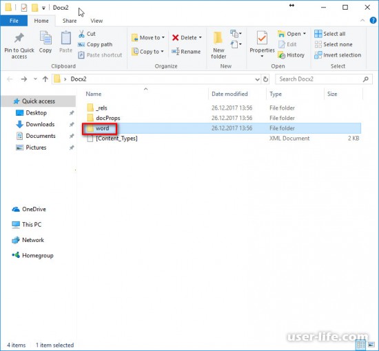
Task: Switch to details view in status bar
Action: (x=361, y=344)
